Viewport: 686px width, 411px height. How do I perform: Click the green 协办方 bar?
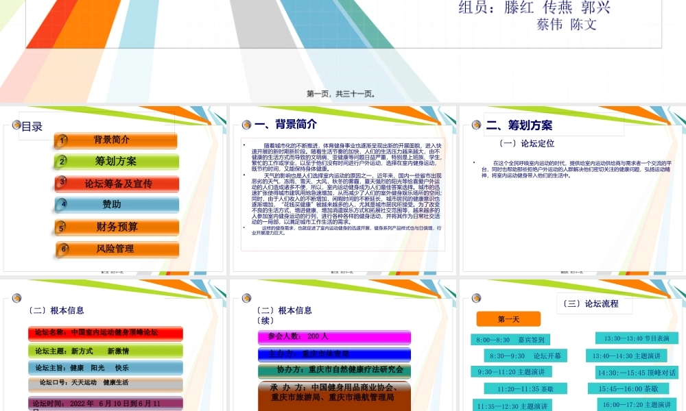(334, 371)
